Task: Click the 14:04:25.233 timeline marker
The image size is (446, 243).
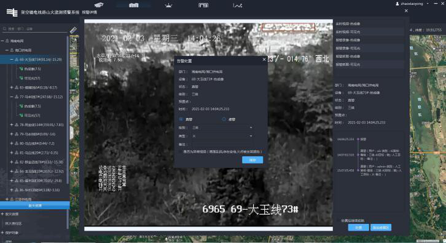Action: [x=358, y=139]
